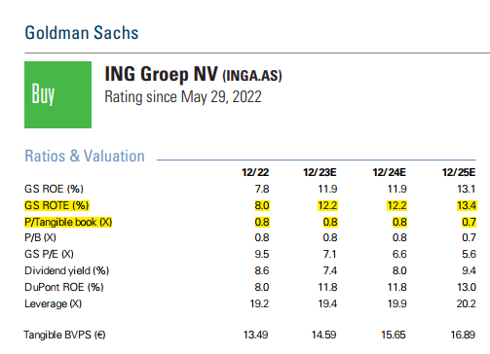Click the GS ROE (%) row label
This screenshot has width=490, height=354.
pos(54,189)
